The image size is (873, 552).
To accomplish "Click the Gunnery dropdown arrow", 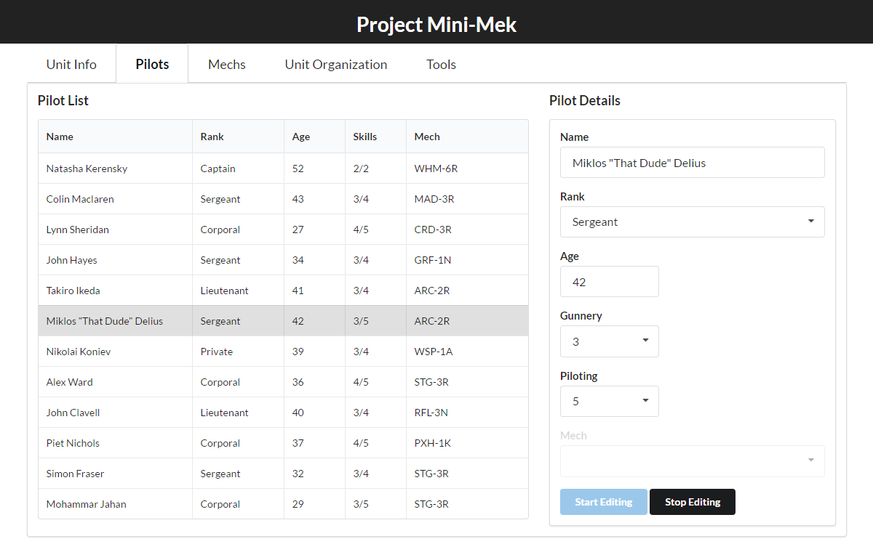I will [x=645, y=341].
